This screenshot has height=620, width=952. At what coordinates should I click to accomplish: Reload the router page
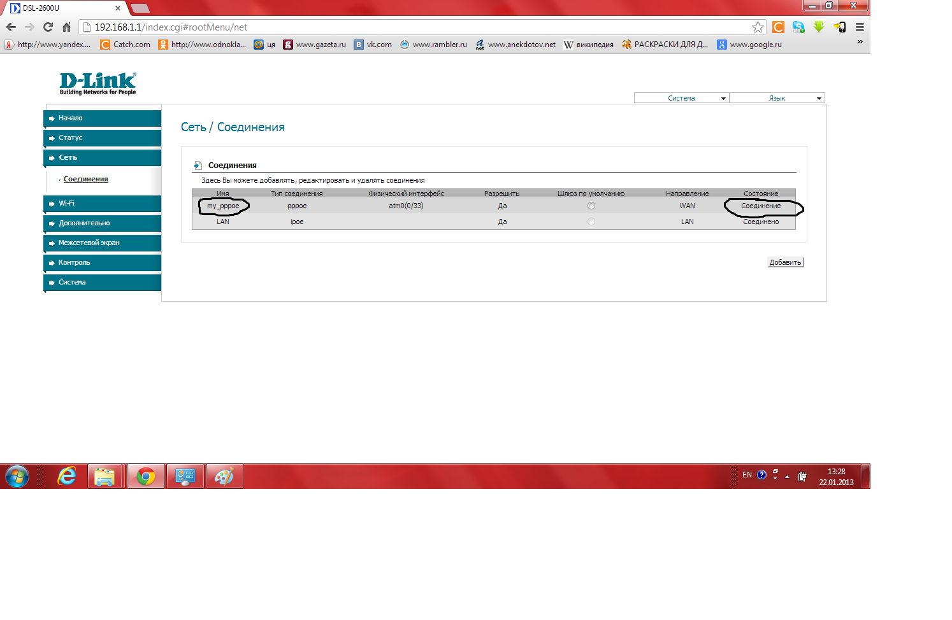click(48, 27)
